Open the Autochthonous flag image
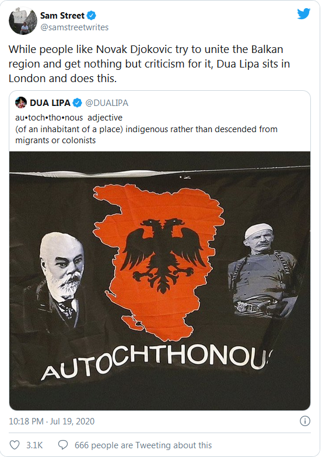 click(160, 281)
